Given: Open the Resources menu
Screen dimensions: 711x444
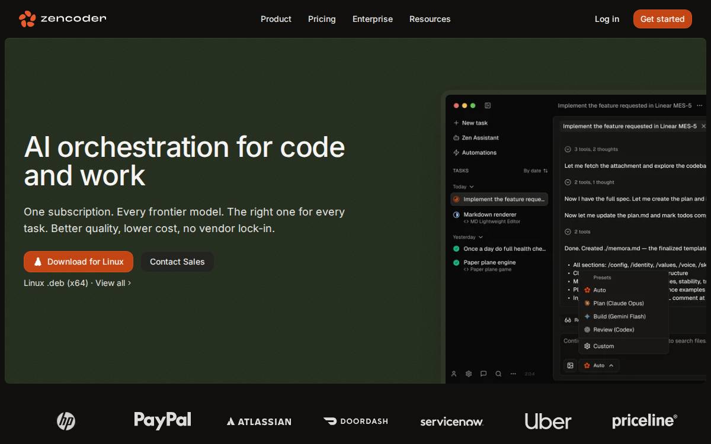Looking at the screenshot, I should 430,19.
